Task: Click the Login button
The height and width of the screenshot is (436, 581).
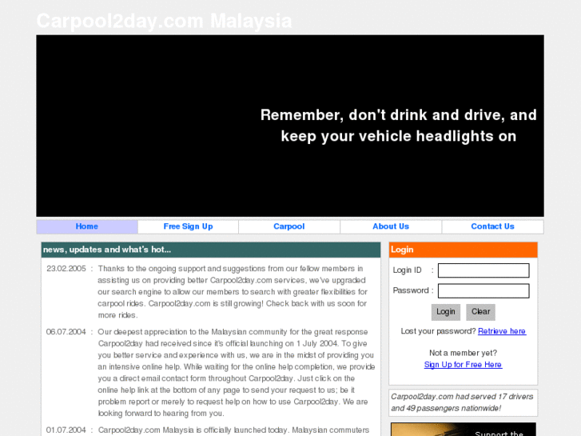Action: pyautogui.click(x=446, y=312)
